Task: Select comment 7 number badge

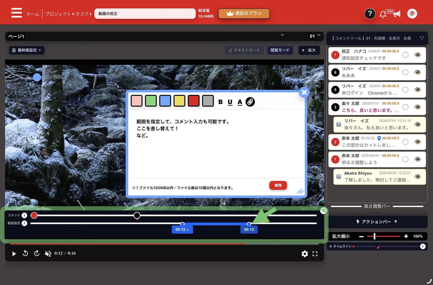Action: click(335, 55)
